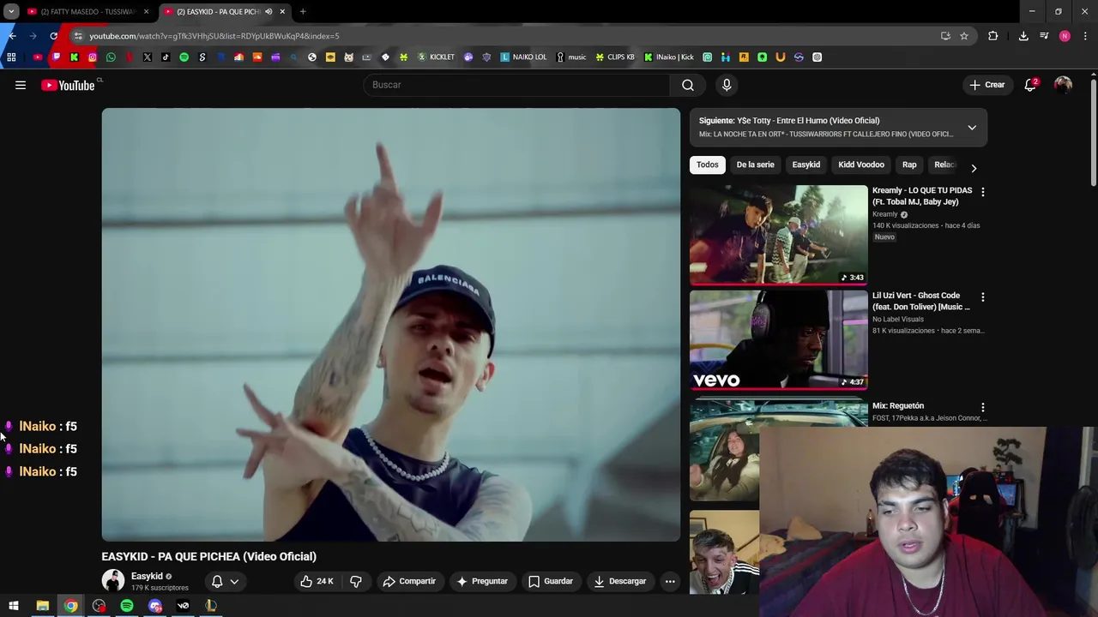Open options menu for Mix Reguetón
The image size is (1098, 617).
coord(983,408)
